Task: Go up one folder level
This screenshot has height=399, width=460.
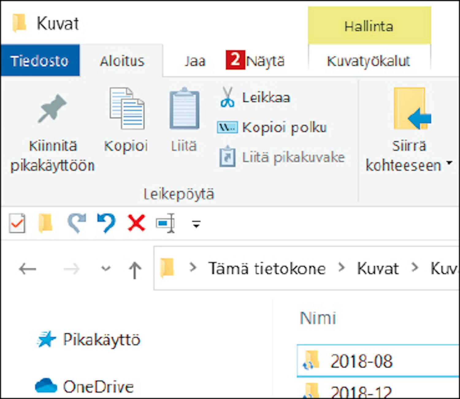Action: 135,270
